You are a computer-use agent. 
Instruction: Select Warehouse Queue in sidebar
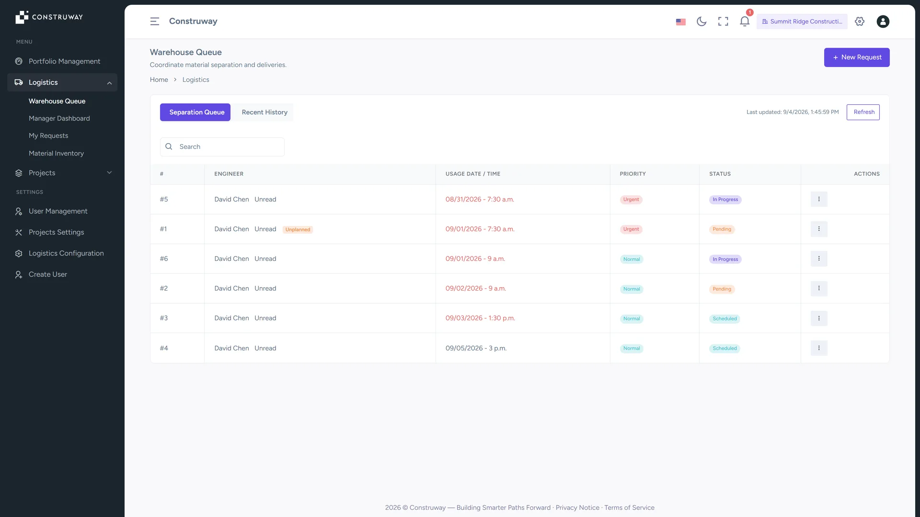[57, 101]
